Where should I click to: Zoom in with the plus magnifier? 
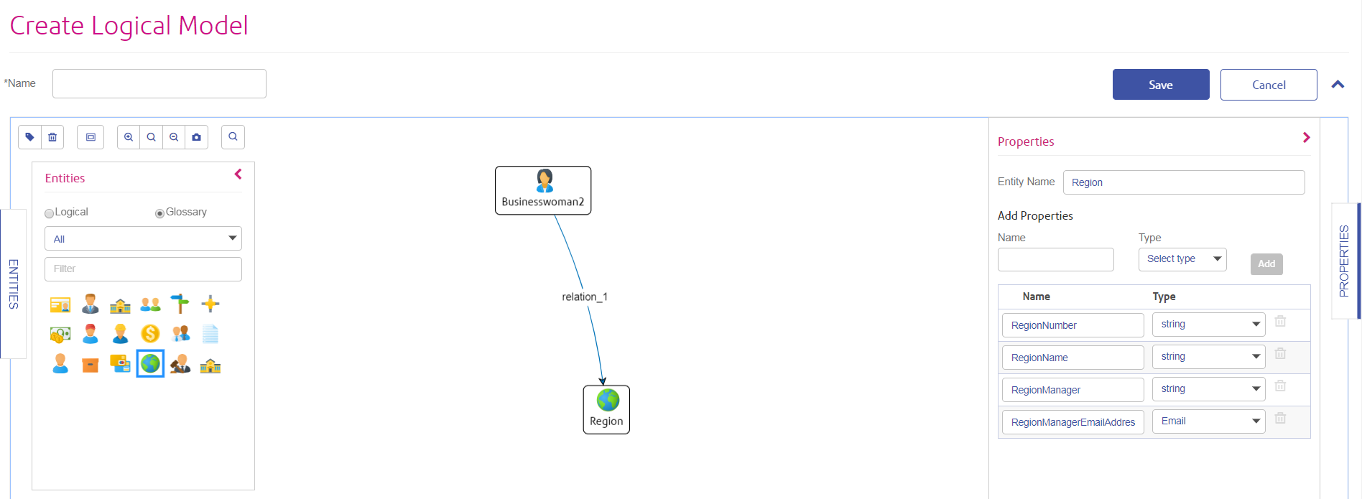pyautogui.click(x=129, y=137)
